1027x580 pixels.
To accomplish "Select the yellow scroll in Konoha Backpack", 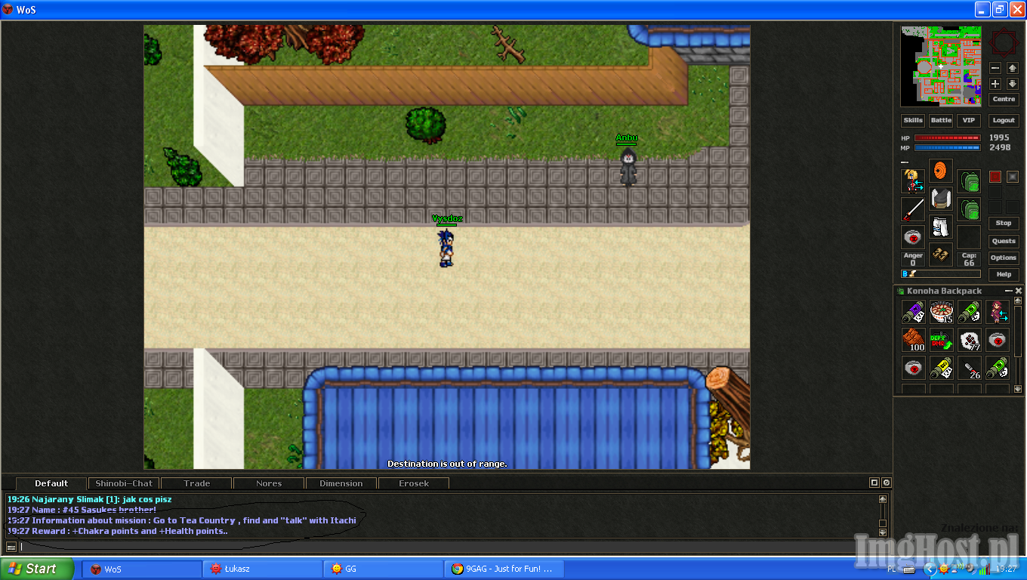I will [941, 368].
